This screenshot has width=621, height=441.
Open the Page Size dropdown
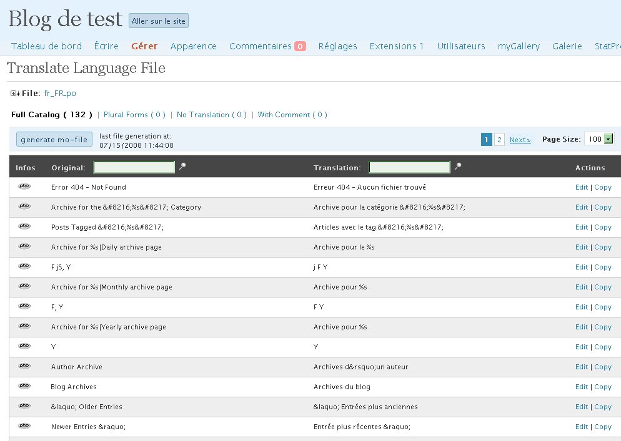coord(608,139)
